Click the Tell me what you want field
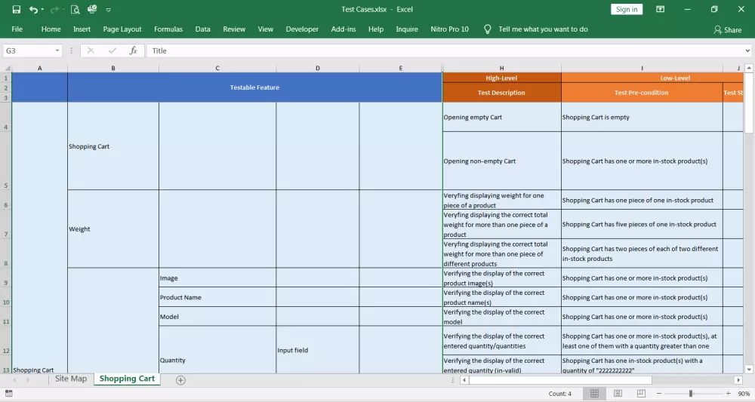Screen dimensions: 755x402 (543, 29)
